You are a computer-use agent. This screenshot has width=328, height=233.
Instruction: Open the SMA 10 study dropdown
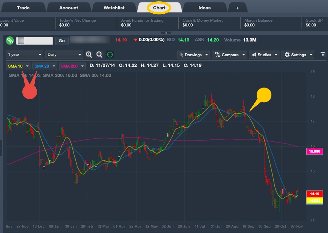[x=18, y=66]
